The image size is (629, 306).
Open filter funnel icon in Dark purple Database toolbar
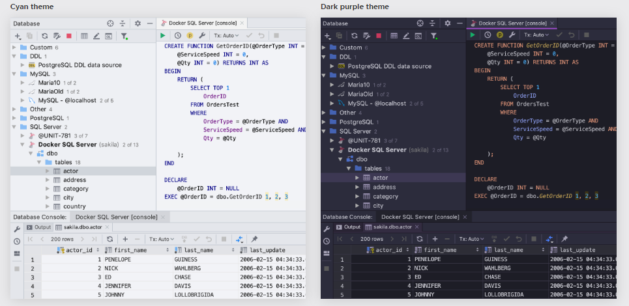[433, 36]
